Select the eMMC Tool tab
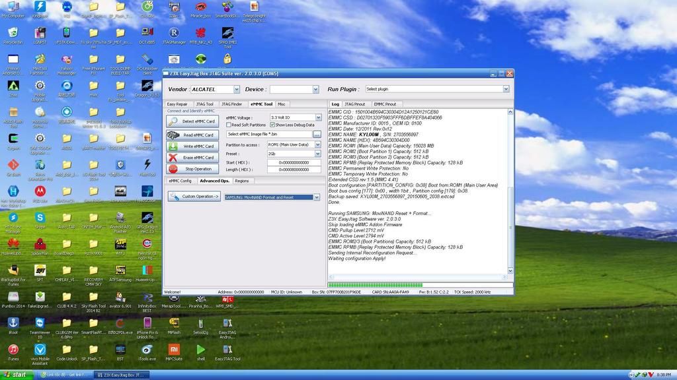Viewport: 677px width, 380px height. point(262,104)
